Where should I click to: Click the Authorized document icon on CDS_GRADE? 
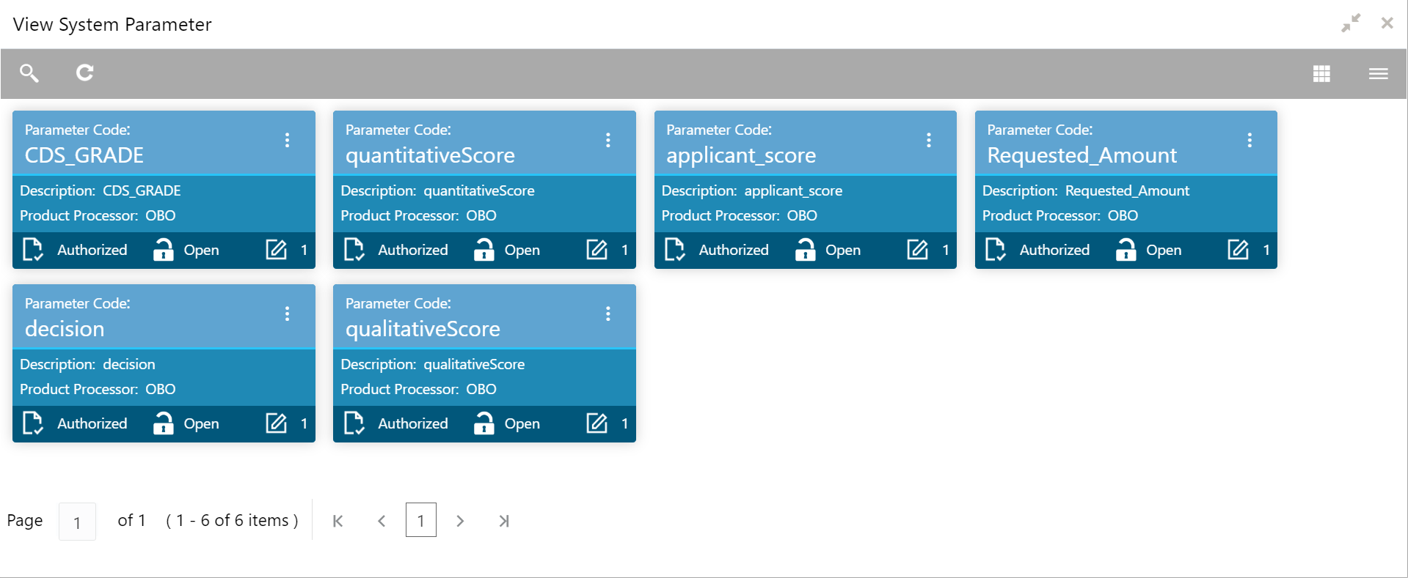33,250
